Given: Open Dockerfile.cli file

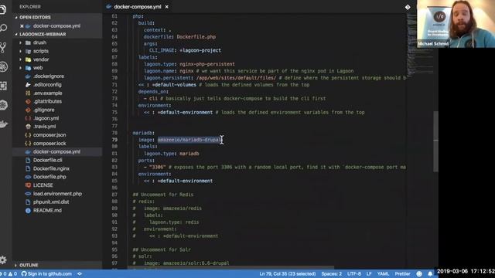Looking at the screenshot, I should tap(48, 160).
